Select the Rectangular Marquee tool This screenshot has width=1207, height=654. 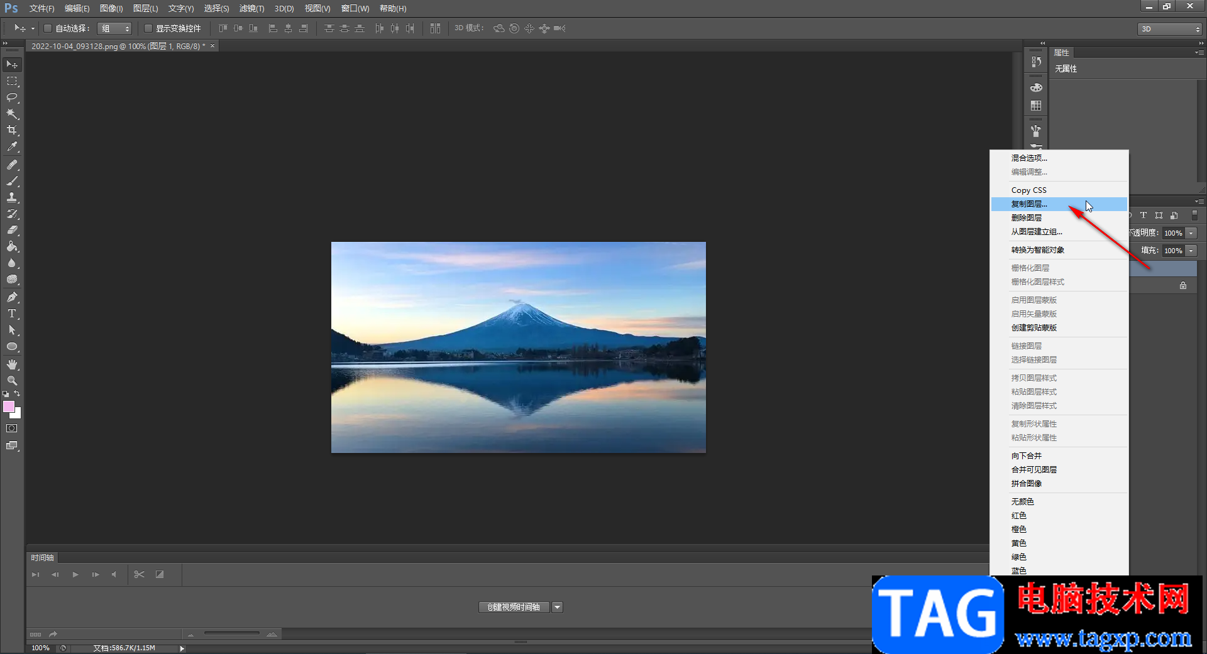(12, 81)
